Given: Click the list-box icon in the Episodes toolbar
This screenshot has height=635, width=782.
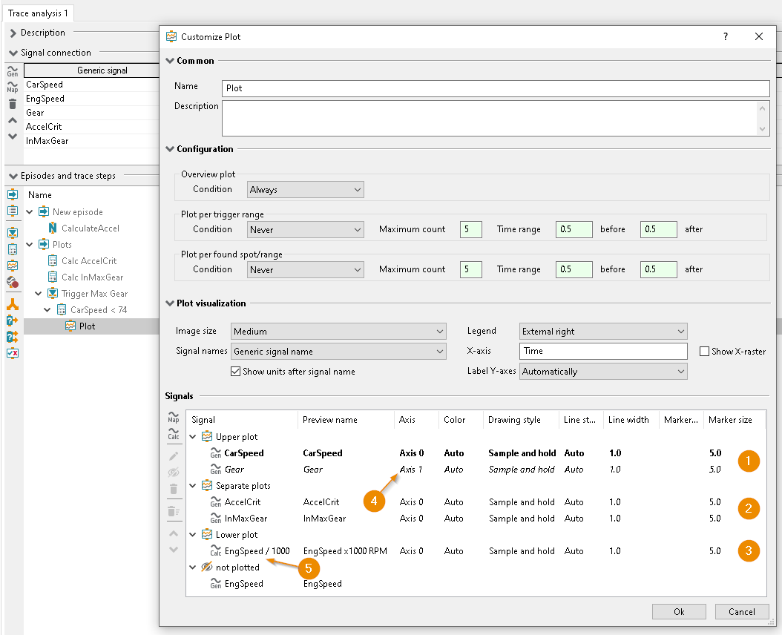Looking at the screenshot, I should tap(13, 211).
